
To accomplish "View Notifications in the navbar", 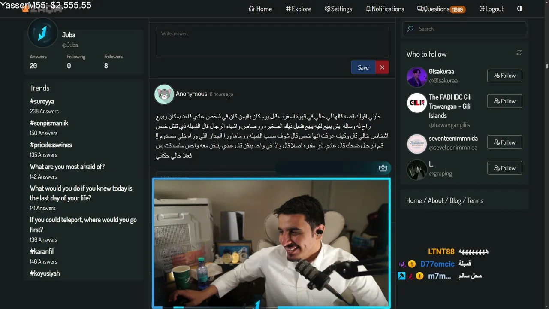I will [x=385, y=9].
